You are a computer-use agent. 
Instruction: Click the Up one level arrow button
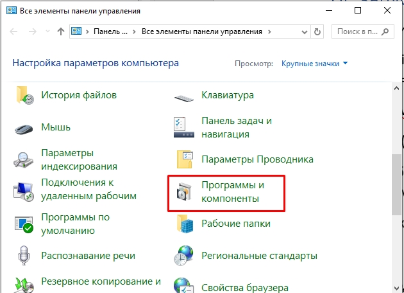(x=60, y=31)
